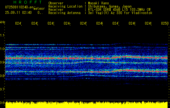Click the observer name Masaki Kano
This screenshot has width=170, height=108.
click(98, 3)
